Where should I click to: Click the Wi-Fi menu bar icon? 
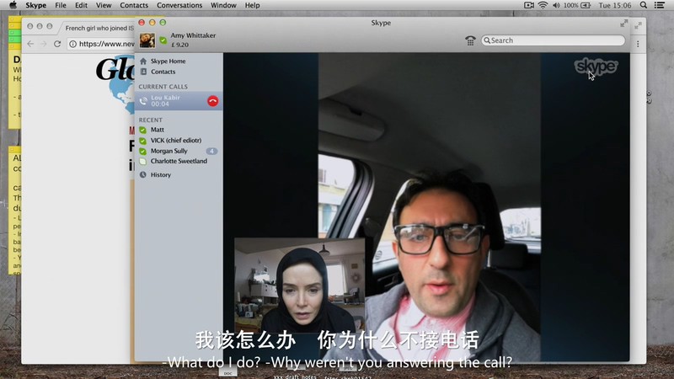coord(543,5)
